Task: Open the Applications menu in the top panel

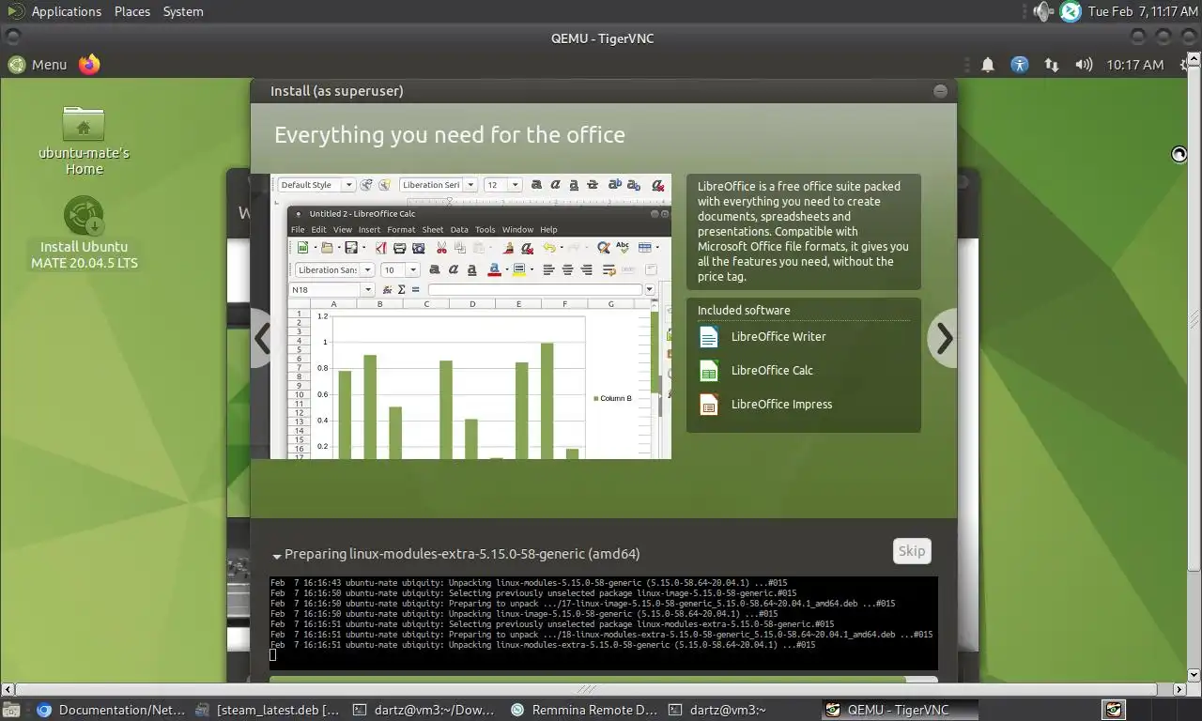Action: [x=66, y=11]
